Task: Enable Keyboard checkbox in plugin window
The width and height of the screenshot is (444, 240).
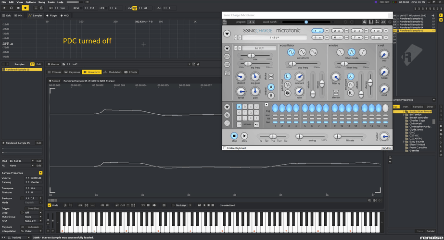Action: (x=224, y=148)
